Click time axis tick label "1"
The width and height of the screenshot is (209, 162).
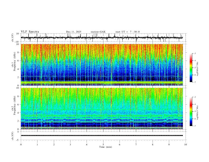(37, 145)
